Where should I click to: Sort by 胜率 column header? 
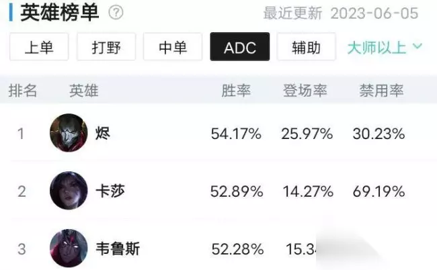(x=235, y=91)
